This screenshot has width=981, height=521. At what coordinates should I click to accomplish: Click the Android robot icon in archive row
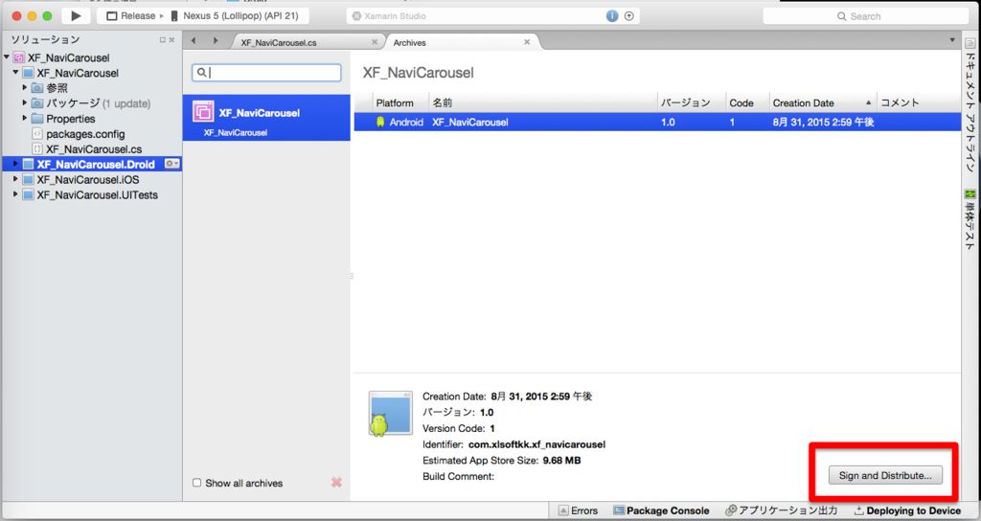tap(380, 122)
